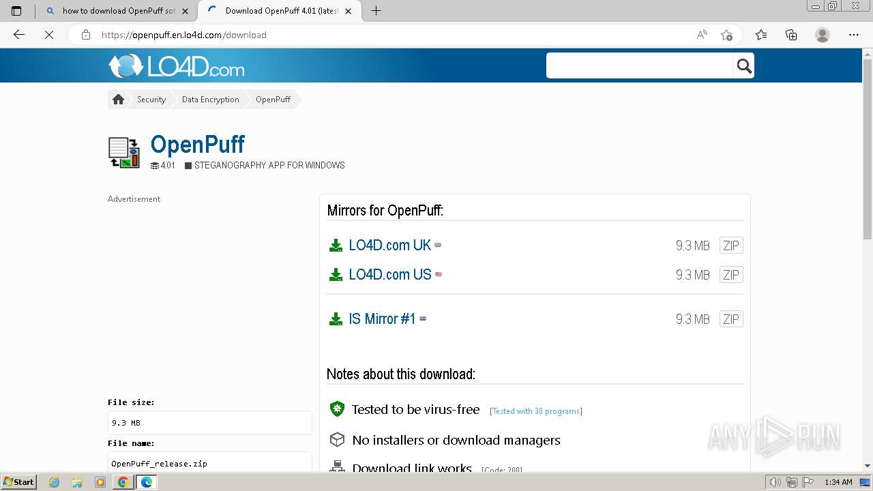
Task: Open the Security breadcrumb
Action: (x=151, y=100)
